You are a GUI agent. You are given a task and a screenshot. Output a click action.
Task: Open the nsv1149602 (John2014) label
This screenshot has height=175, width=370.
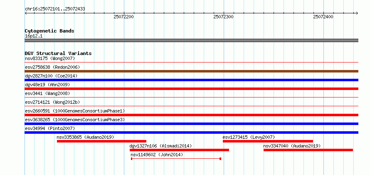(157, 155)
